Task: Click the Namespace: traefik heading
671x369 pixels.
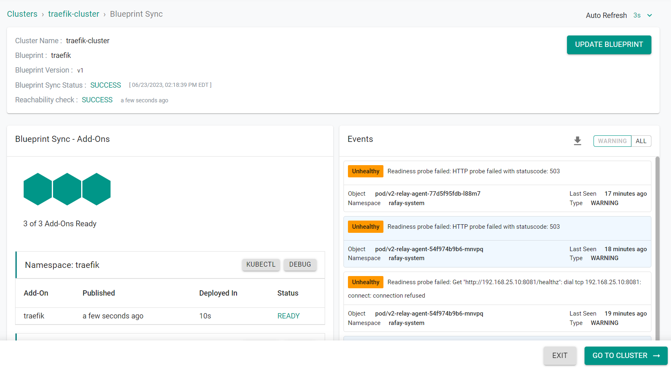Action: click(62, 265)
